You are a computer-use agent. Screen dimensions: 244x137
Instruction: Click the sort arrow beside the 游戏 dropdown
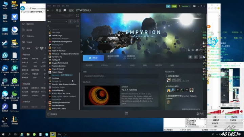[x=70, y=21]
